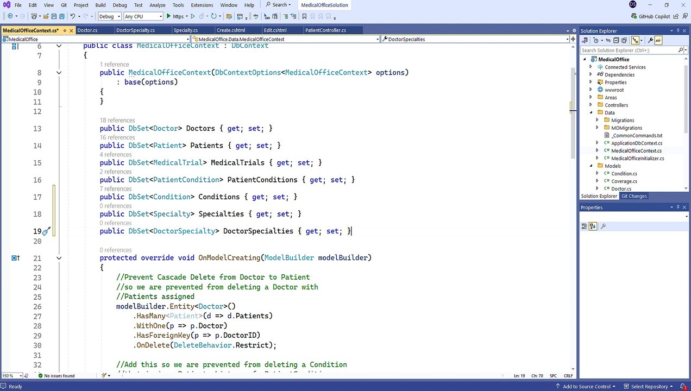The width and height of the screenshot is (691, 391).
Task: Click Start Without Debugging outline play icon
Action: click(x=193, y=16)
